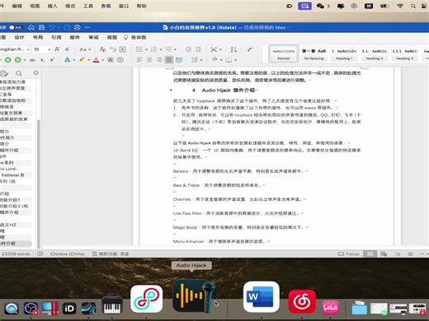Open the more options ellipsis in title bar
The width and height of the screenshot is (429, 321).
[87, 27]
